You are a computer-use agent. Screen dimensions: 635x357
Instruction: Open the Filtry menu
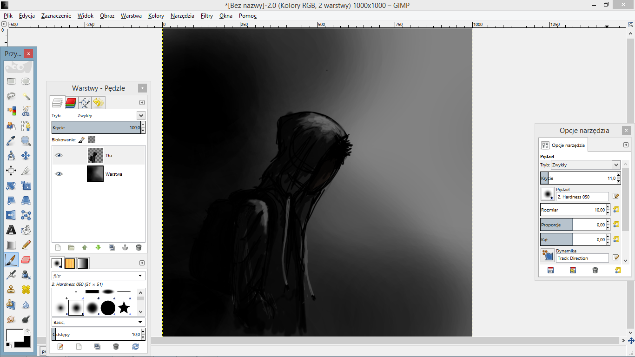point(206,15)
